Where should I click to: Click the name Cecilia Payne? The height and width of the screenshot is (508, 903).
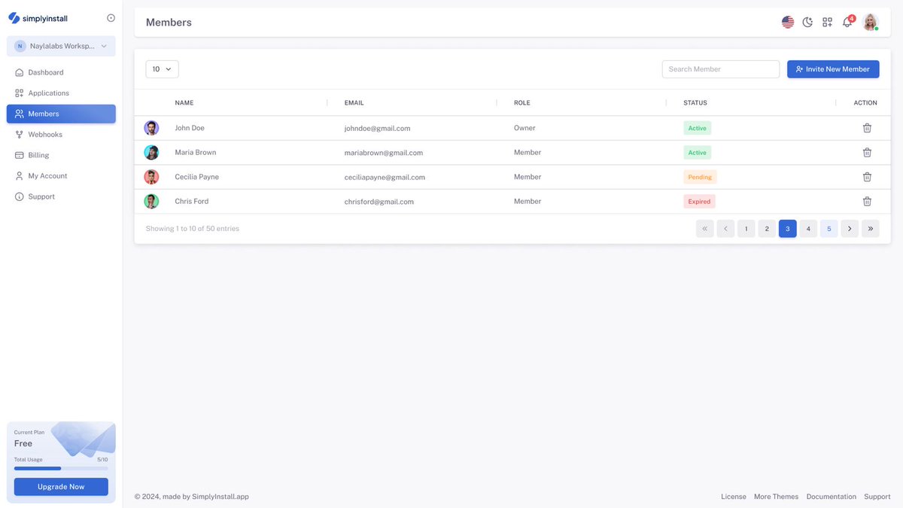(196, 177)
